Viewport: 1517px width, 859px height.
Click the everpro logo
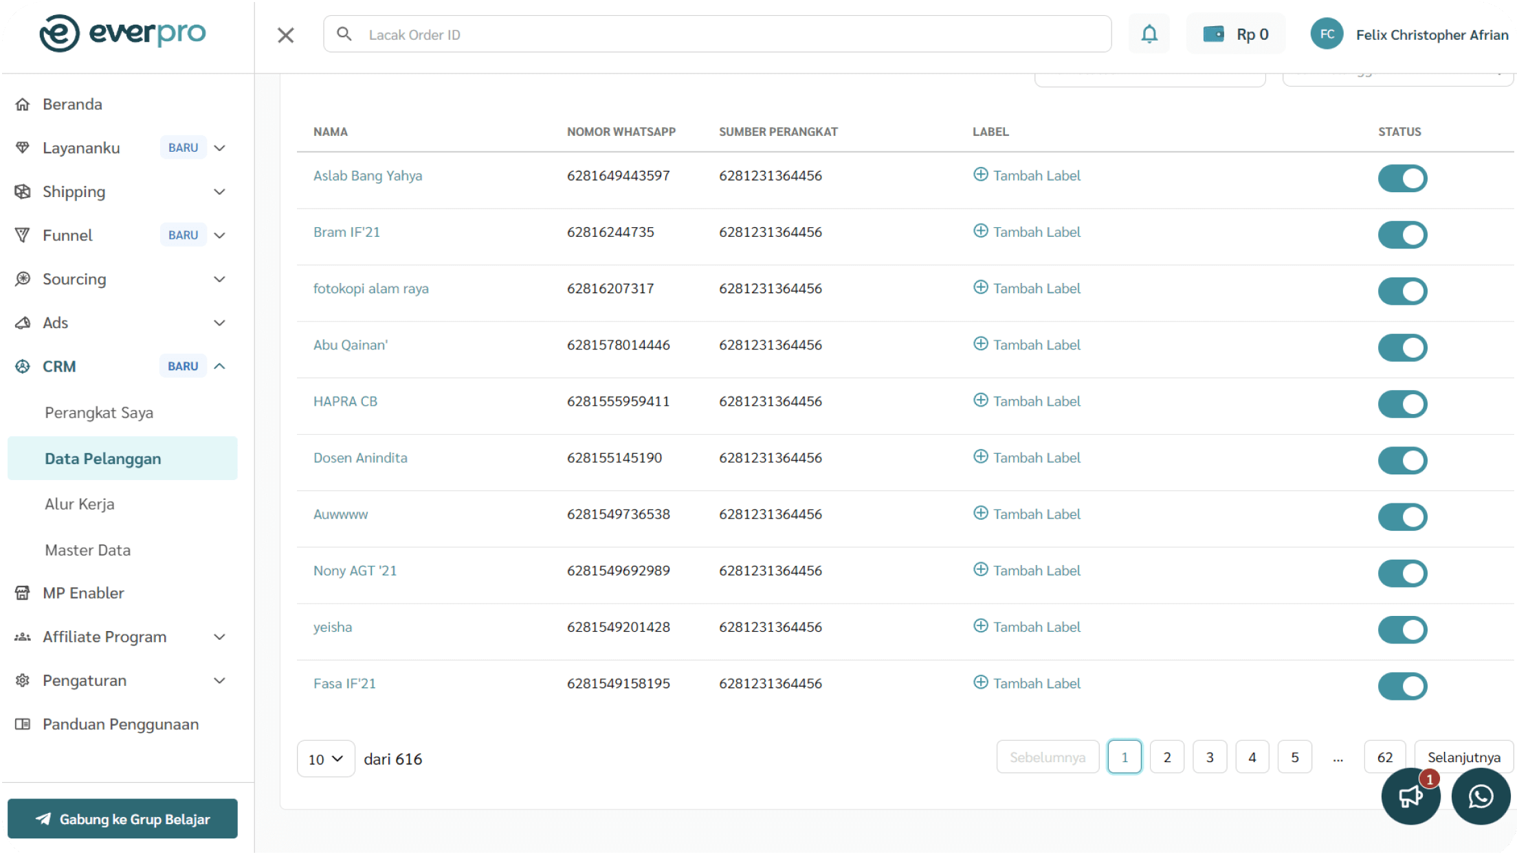[122, 33]
